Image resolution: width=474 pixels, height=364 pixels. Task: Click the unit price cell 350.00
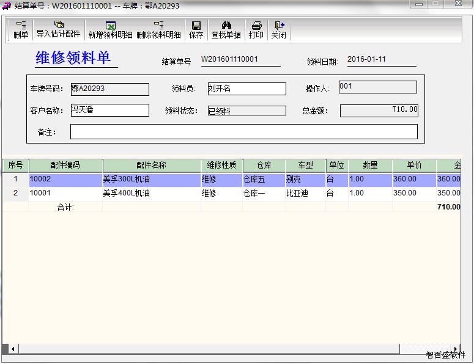[x=415, y=193]
